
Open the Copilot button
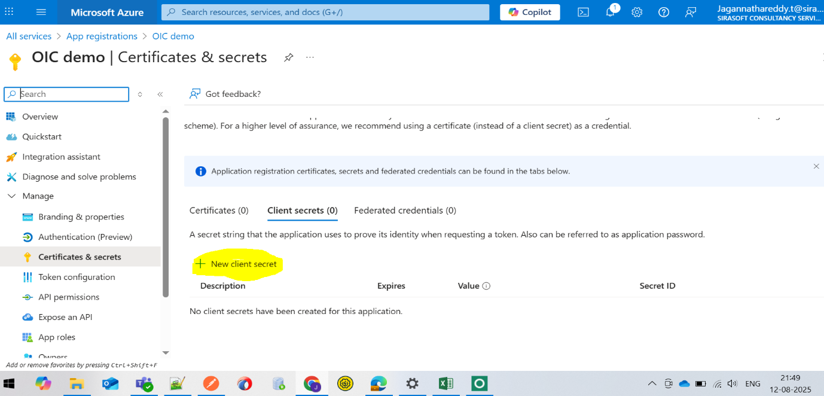point(530,12)
